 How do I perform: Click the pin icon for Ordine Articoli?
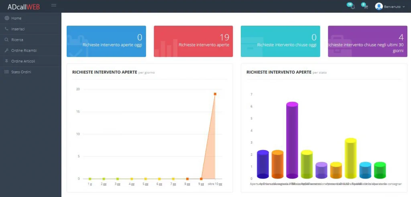(6, 61)
